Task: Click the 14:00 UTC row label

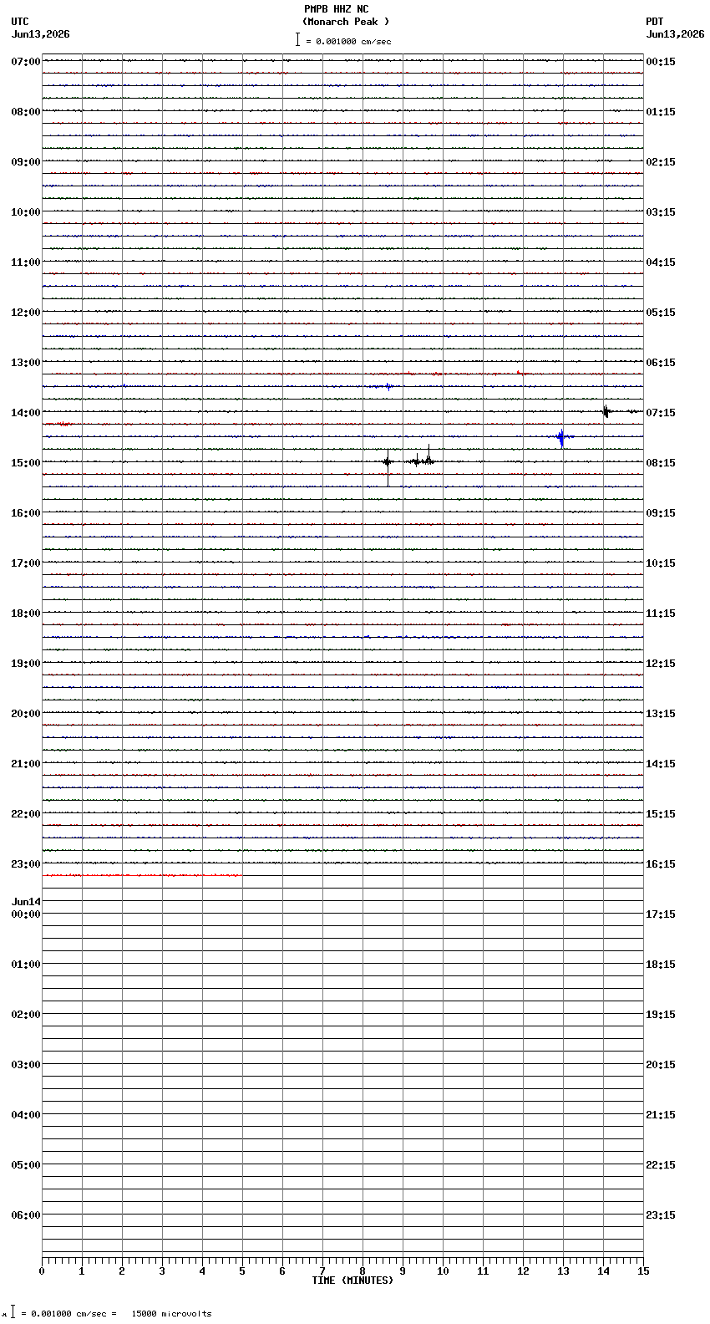Action: 26,413
